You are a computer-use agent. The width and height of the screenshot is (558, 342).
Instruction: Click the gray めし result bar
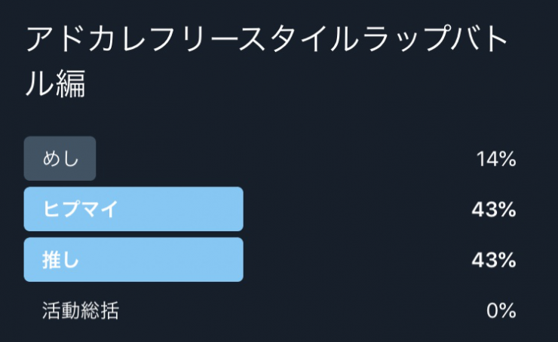(60, 158)
